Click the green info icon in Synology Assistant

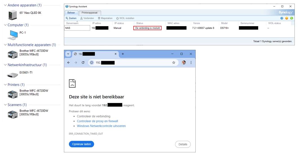click(x=292, y=18)
